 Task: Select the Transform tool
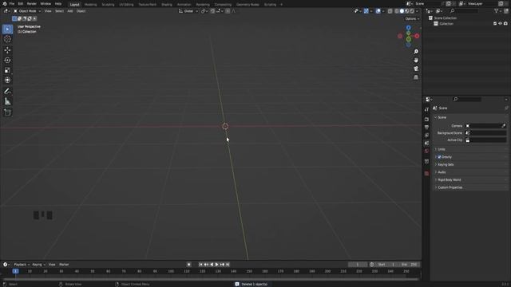pyautogui.click(x=7, y=80)
